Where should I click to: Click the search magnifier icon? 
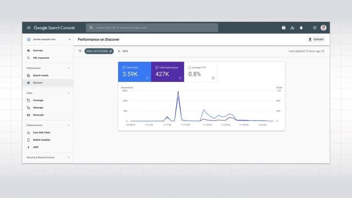pos(91,28)
